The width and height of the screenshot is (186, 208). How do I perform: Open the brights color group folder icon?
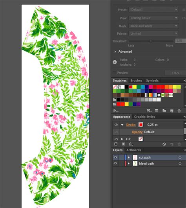pyautogui.click(x=115, y=104)
